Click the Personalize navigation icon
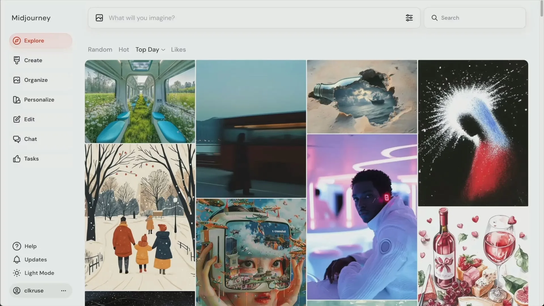The width and height of the screenshot is (544, 306). (x=16, y=100)
